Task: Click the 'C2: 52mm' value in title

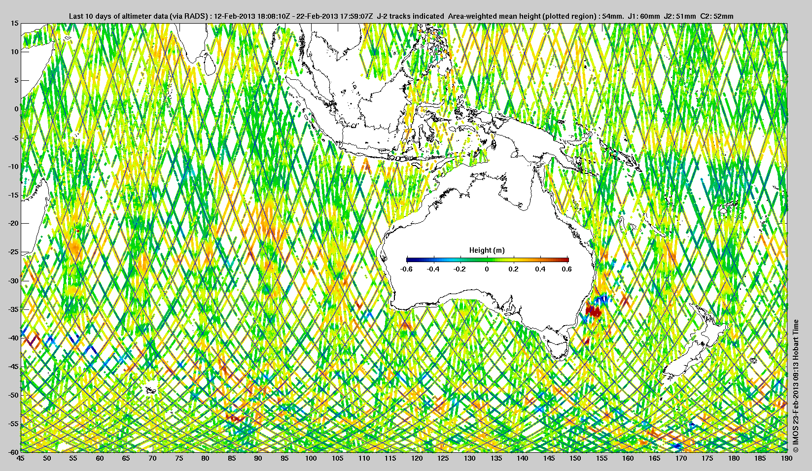Action: (717, 16)
